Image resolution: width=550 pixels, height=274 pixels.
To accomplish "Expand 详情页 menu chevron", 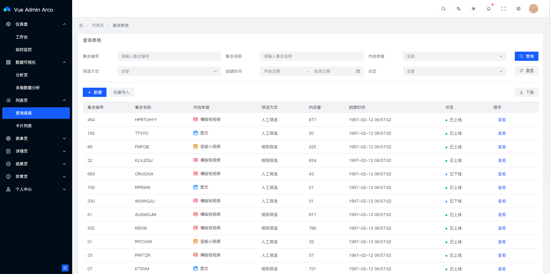I will [64, 151].
